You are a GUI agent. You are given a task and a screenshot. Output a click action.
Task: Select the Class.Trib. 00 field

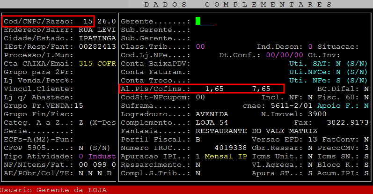click(x=200, y=46)
